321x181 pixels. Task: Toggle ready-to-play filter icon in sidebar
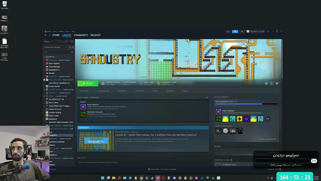(x=73, y=47)
